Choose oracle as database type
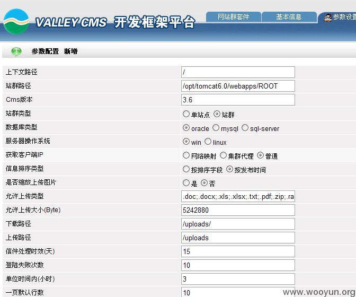This screenshot has width=356, height=297. tap(186, 128)
